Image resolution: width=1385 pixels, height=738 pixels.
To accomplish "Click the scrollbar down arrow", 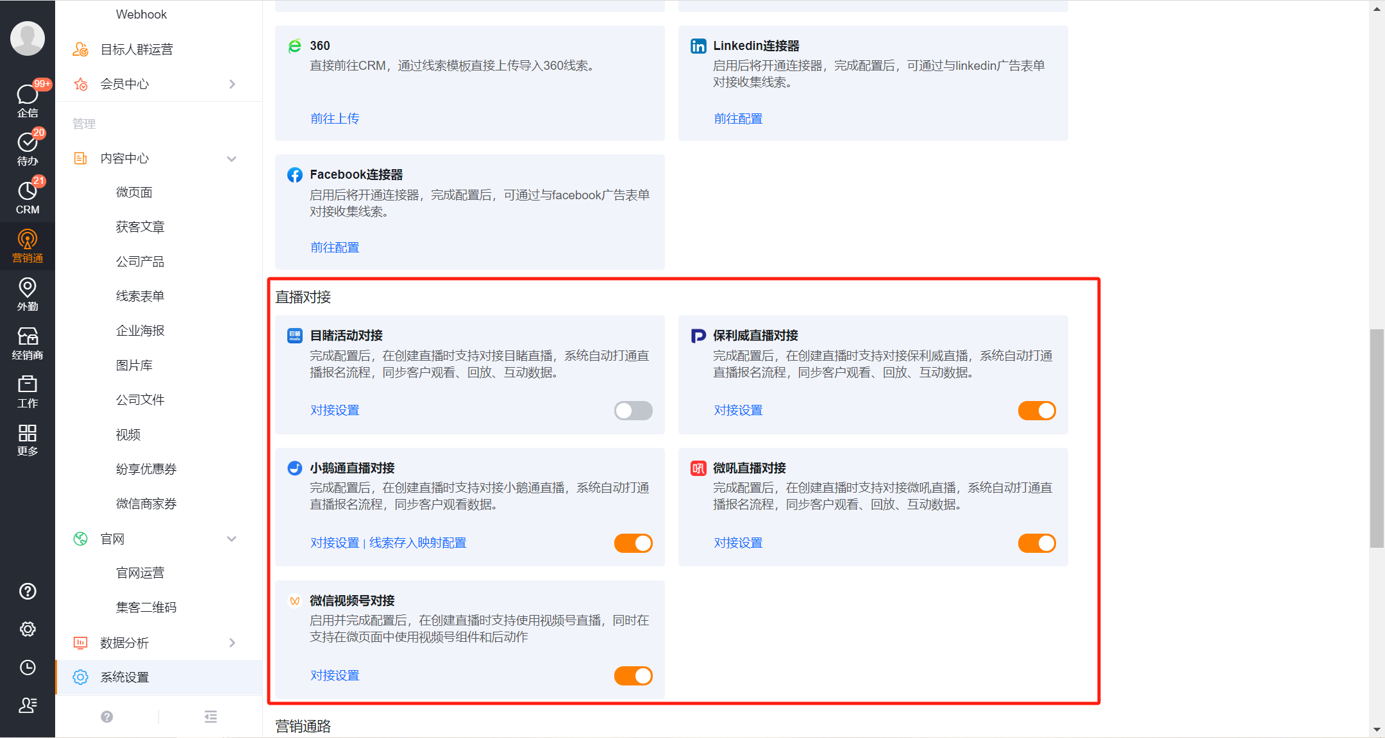I will pos(1377,730).
